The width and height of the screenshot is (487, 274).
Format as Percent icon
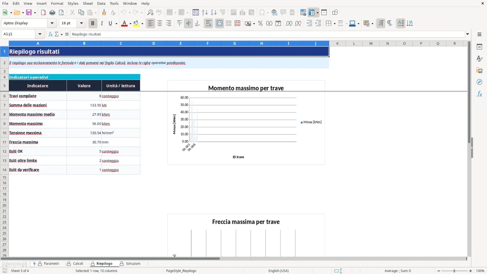point(260,24)
